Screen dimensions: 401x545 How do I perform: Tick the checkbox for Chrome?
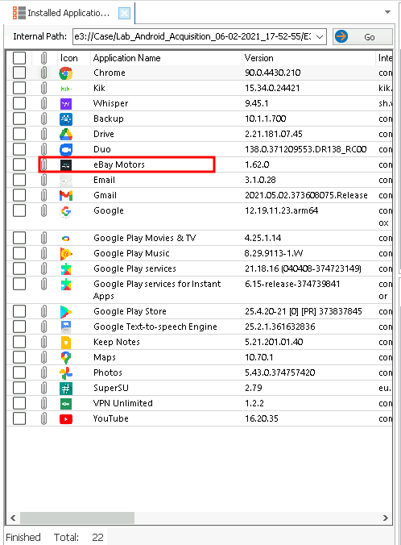click(19, 73)
